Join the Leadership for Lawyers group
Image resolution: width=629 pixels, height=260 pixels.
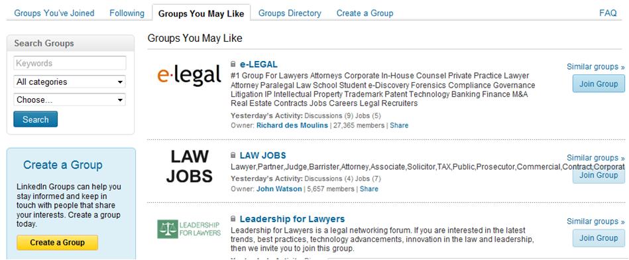(x=599, y=238)
